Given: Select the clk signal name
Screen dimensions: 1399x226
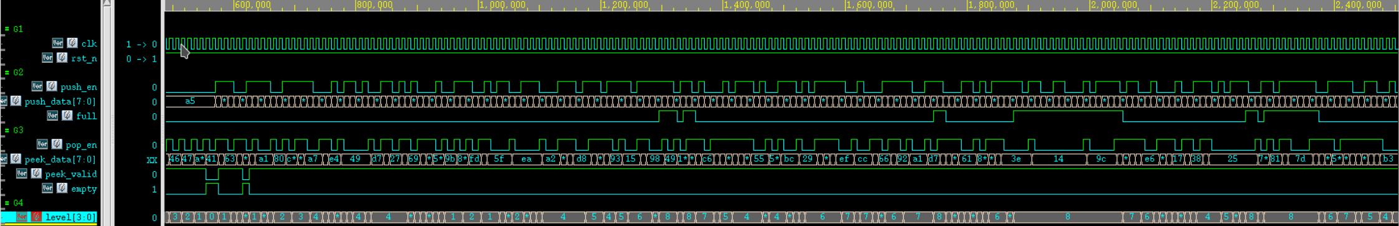Looking at the screenshot, I should click(89, 44).
